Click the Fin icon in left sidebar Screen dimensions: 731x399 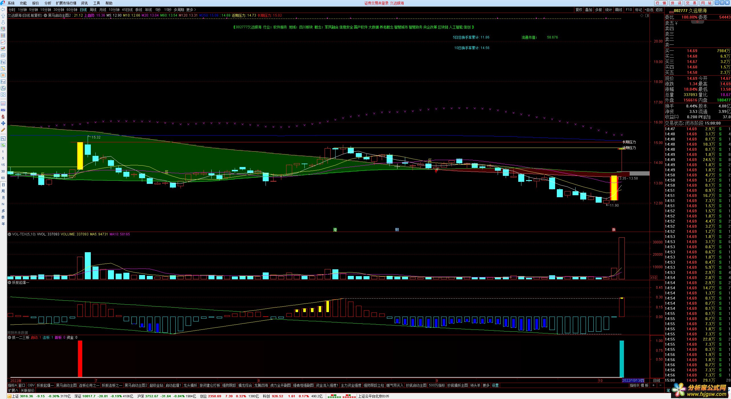pos(3,82)
